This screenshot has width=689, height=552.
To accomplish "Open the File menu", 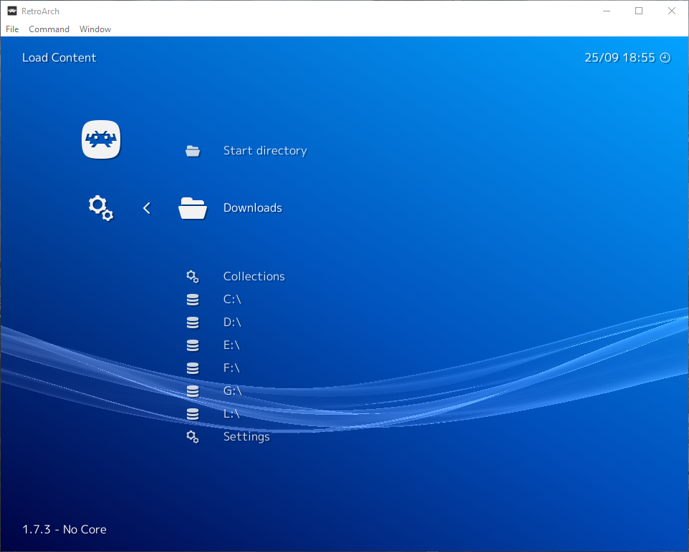I will tap(12, 29).
